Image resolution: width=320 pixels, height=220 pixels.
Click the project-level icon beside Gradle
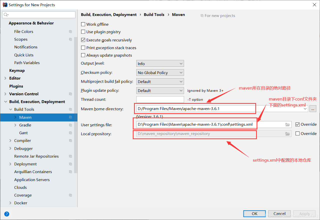(x=71, y=125)
